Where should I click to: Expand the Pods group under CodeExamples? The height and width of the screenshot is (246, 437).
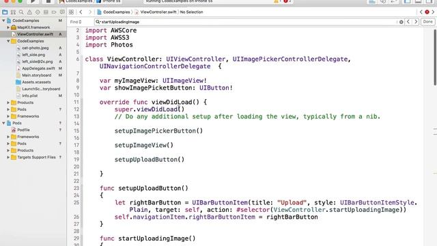coord(8,109)
